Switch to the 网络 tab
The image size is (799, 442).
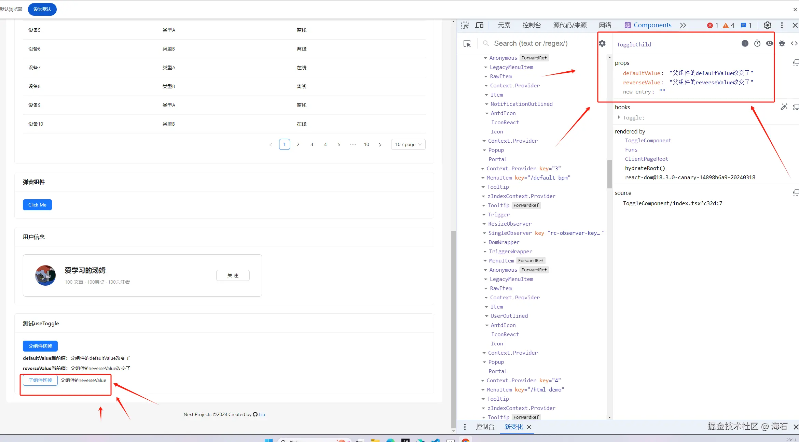[605, 25]
